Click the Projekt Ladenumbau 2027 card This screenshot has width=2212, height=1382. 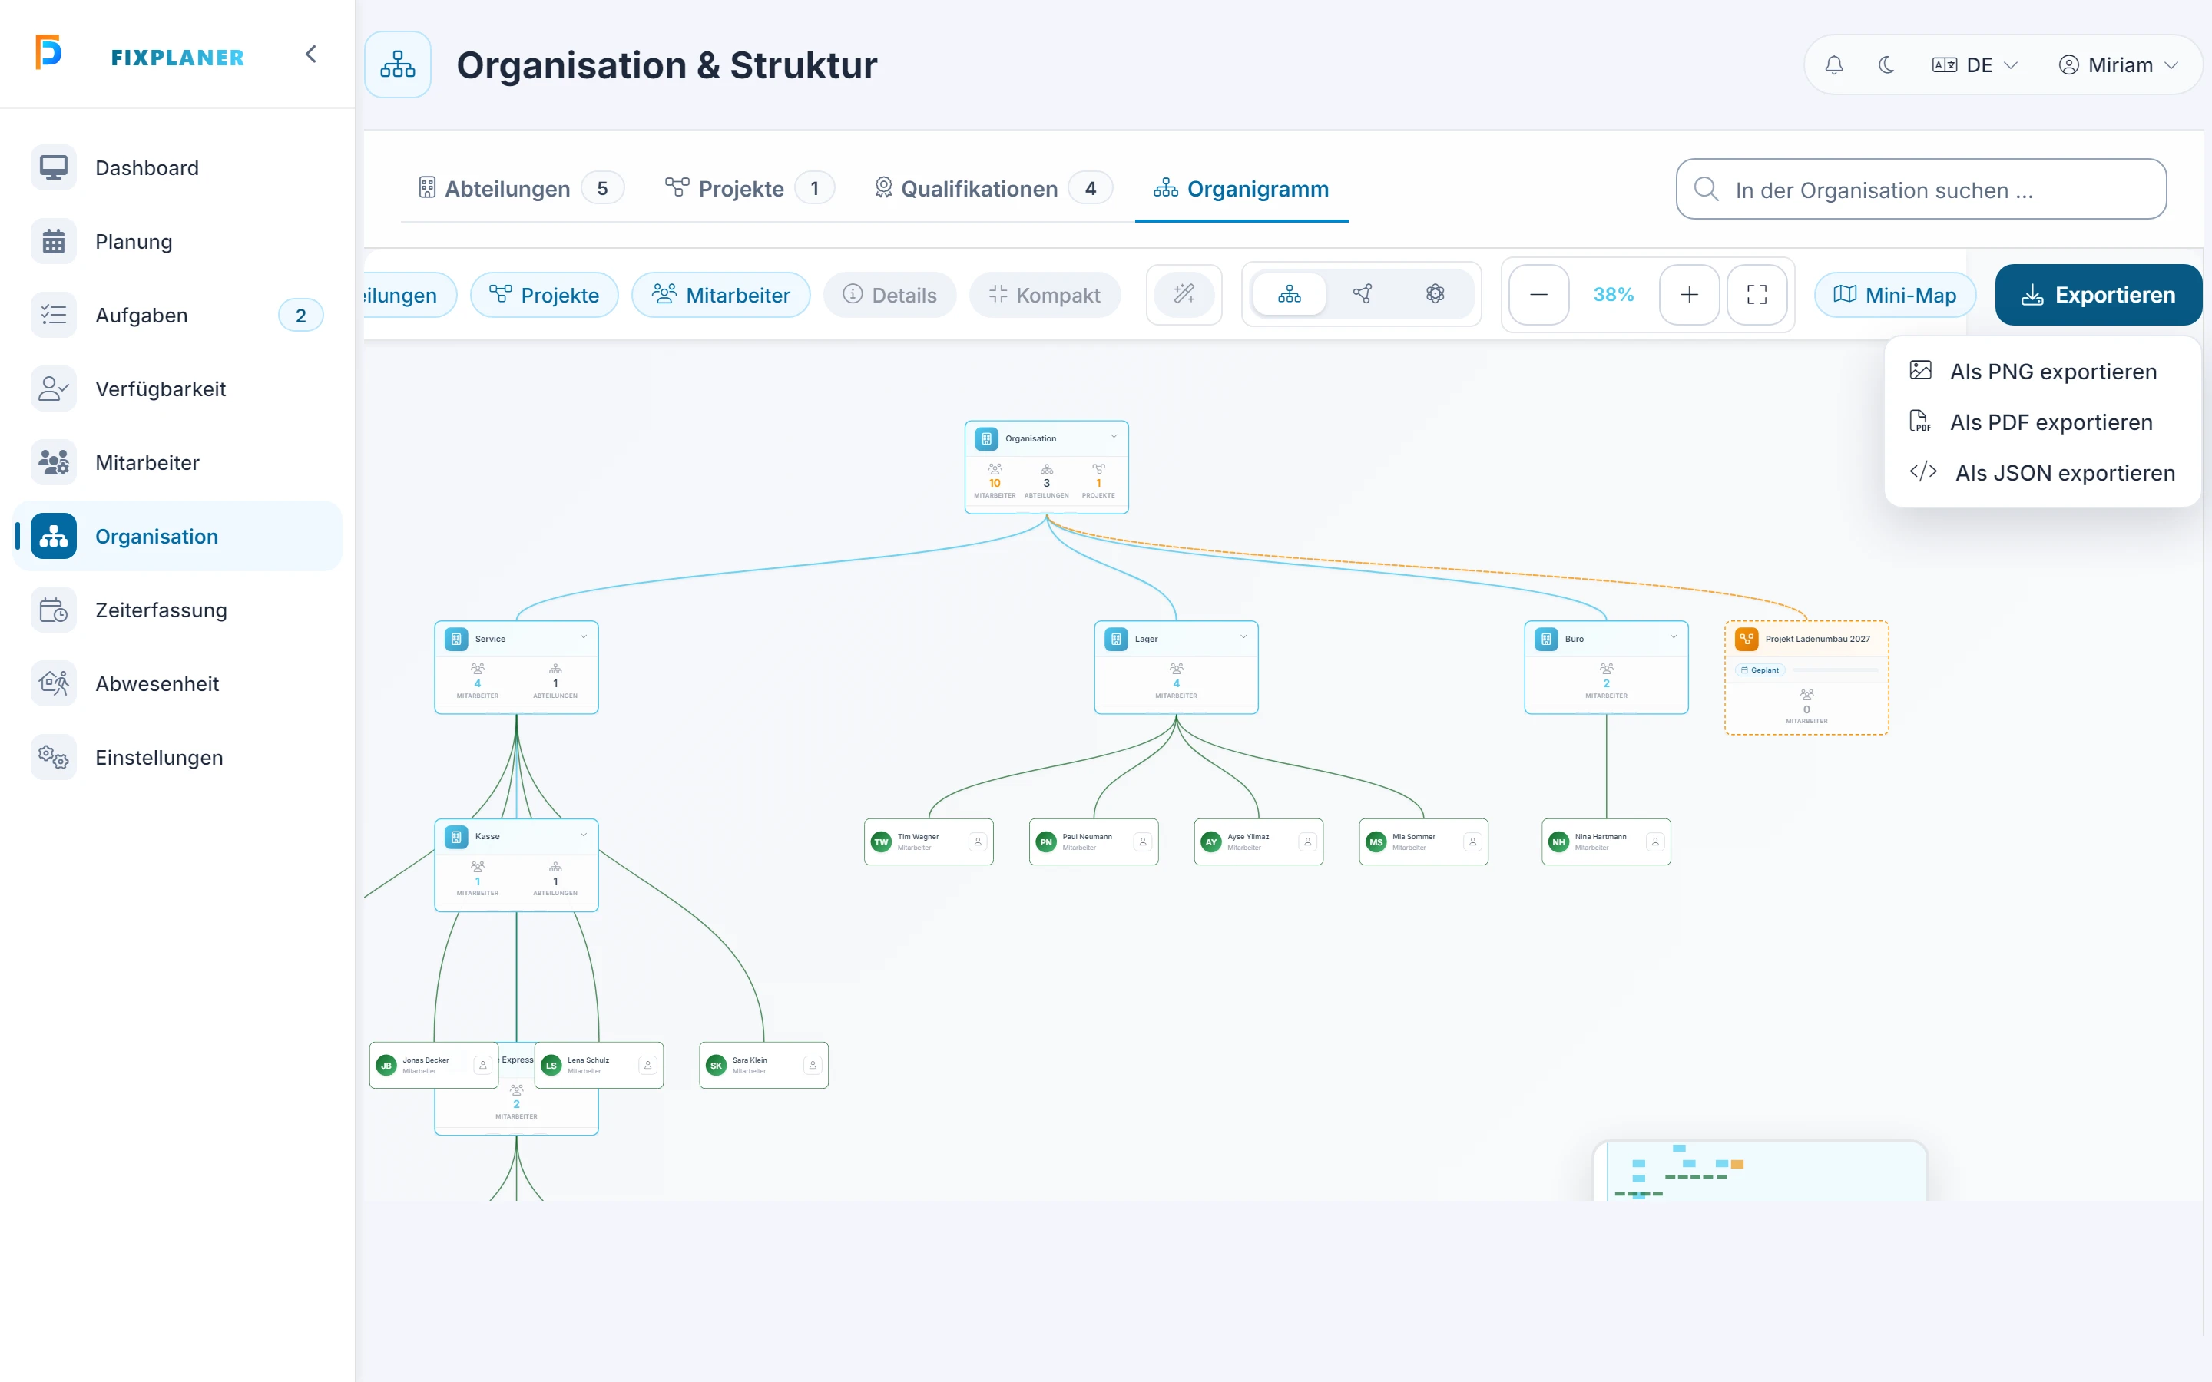point(1806,677)
